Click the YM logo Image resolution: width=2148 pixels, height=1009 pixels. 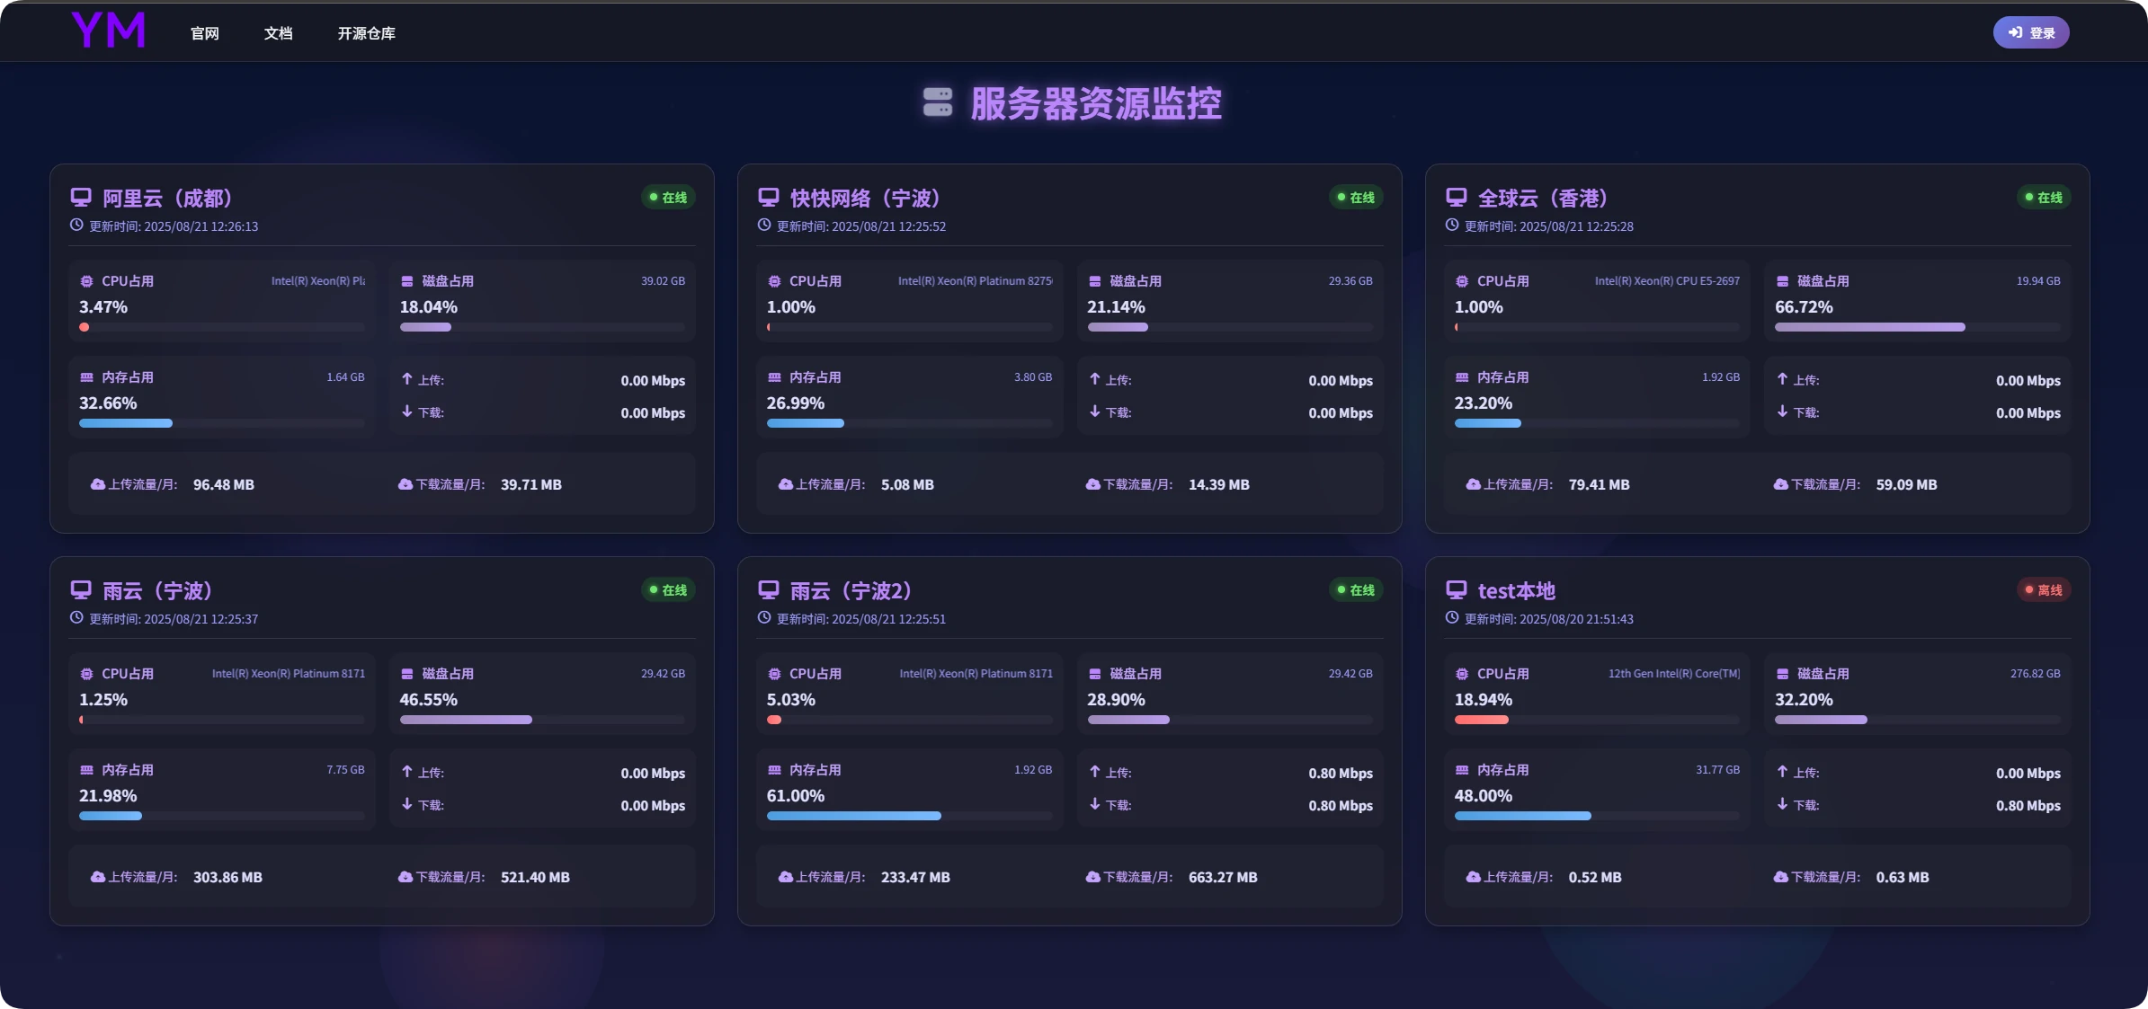tap(109, 30)
